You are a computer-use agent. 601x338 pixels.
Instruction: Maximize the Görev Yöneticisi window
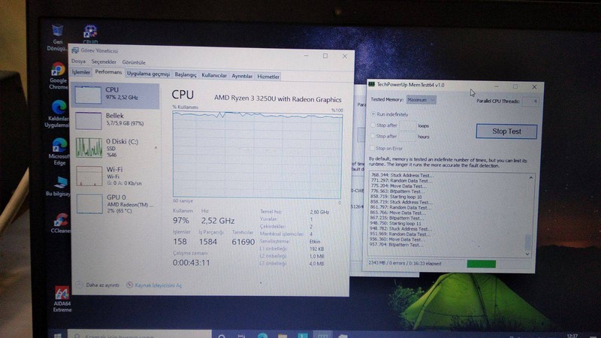[x=325, y=56]
